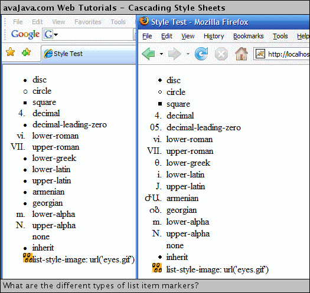Click the Firefox Stop button

click(221, 54)
